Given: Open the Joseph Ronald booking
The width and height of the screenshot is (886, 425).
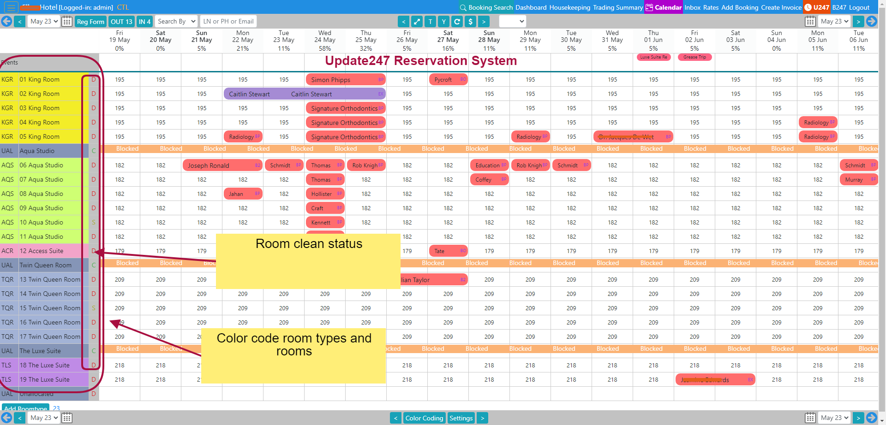Looking at the screenshot, I should pos(222,165).
